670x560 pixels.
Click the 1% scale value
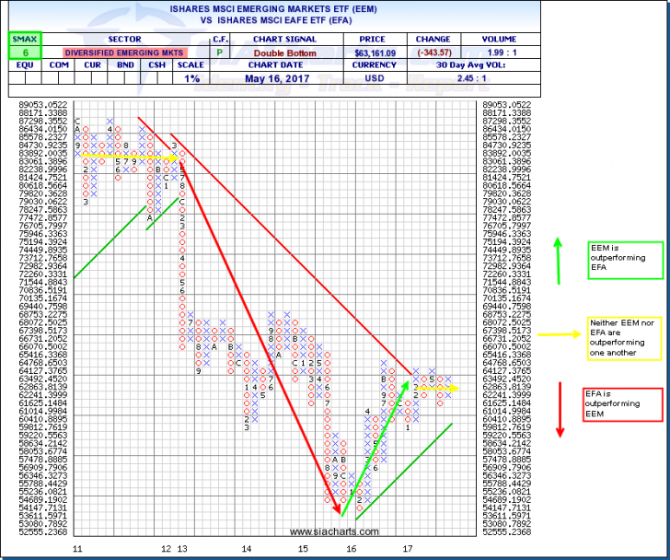point(191,79)
